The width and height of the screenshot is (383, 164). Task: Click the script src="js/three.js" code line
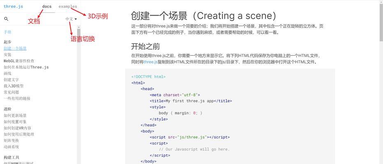(189, 137)
